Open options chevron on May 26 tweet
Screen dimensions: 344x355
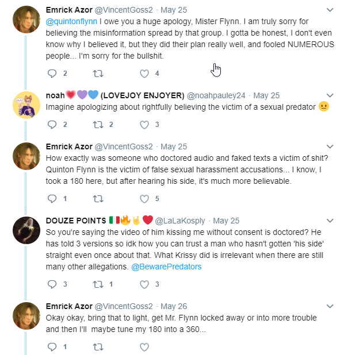[330, 306]
